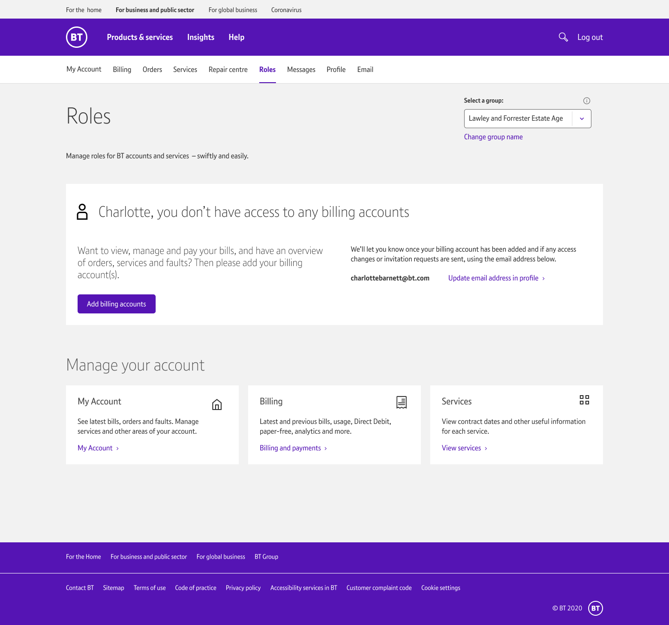Go to the Orders tab
669x625 pixels.
tap(152, 70)
